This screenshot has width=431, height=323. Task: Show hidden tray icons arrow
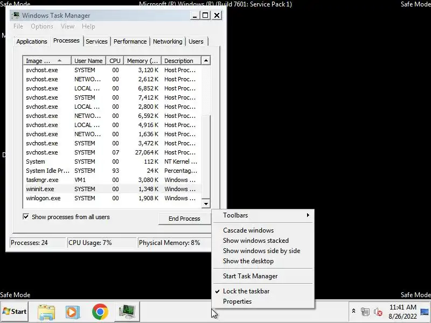point(353,311)
